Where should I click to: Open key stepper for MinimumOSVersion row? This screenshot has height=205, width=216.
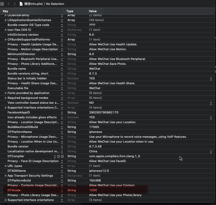tap(62, 55)
